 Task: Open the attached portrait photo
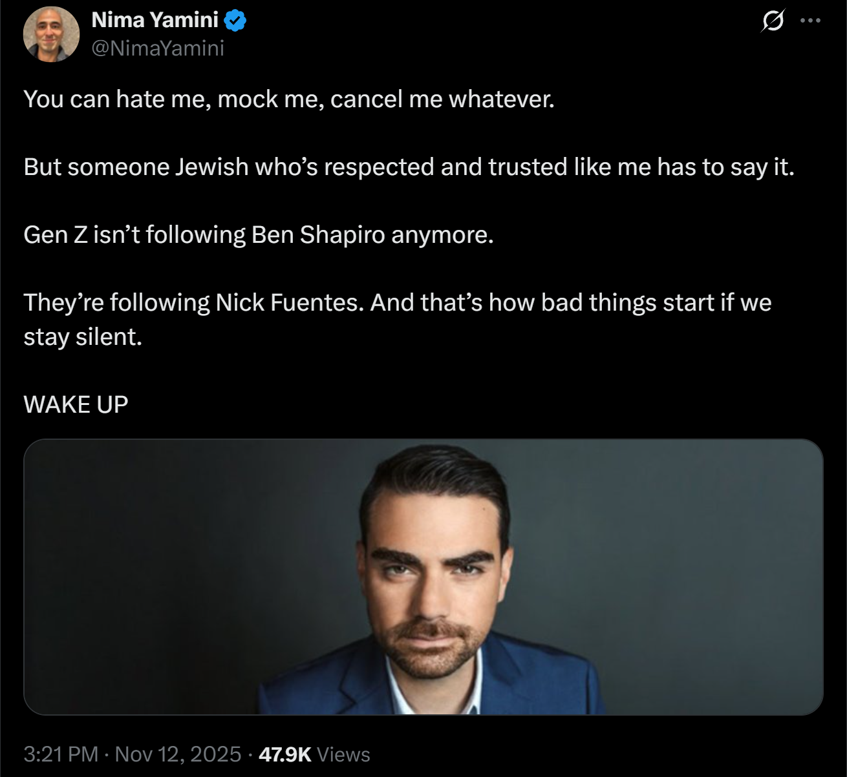tap(423, 577)
